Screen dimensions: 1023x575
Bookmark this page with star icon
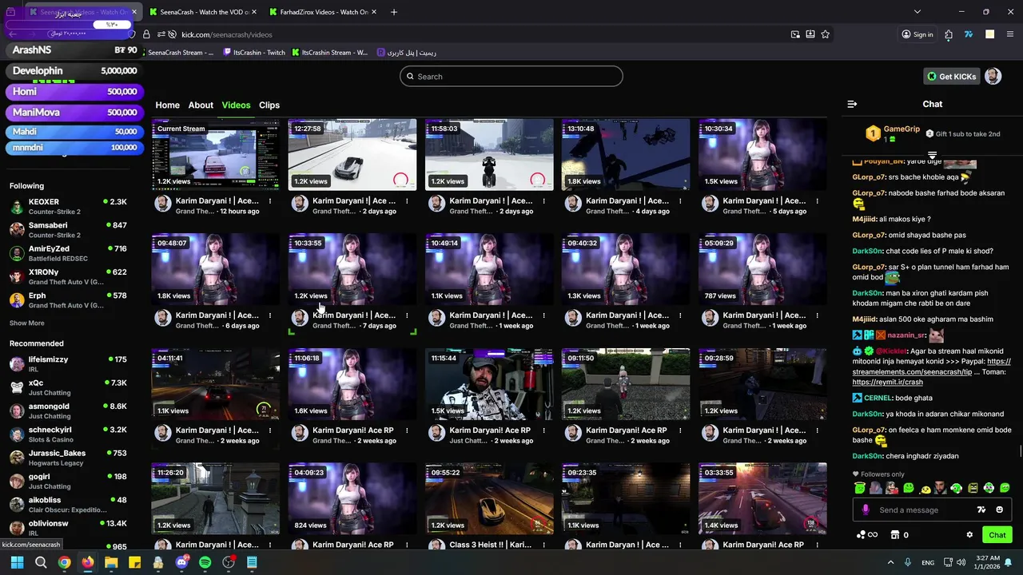click(825, 34)
